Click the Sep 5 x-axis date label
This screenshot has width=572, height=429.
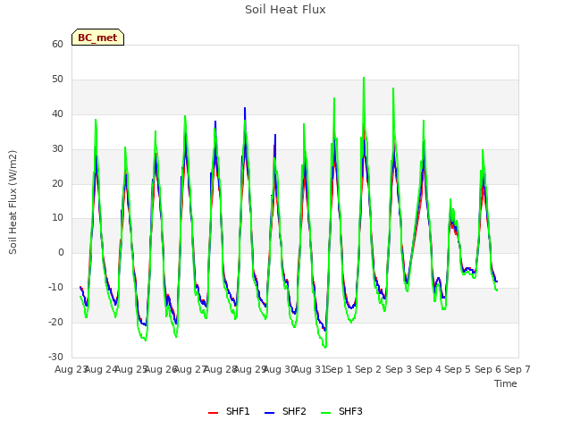(x=458, y=369)
